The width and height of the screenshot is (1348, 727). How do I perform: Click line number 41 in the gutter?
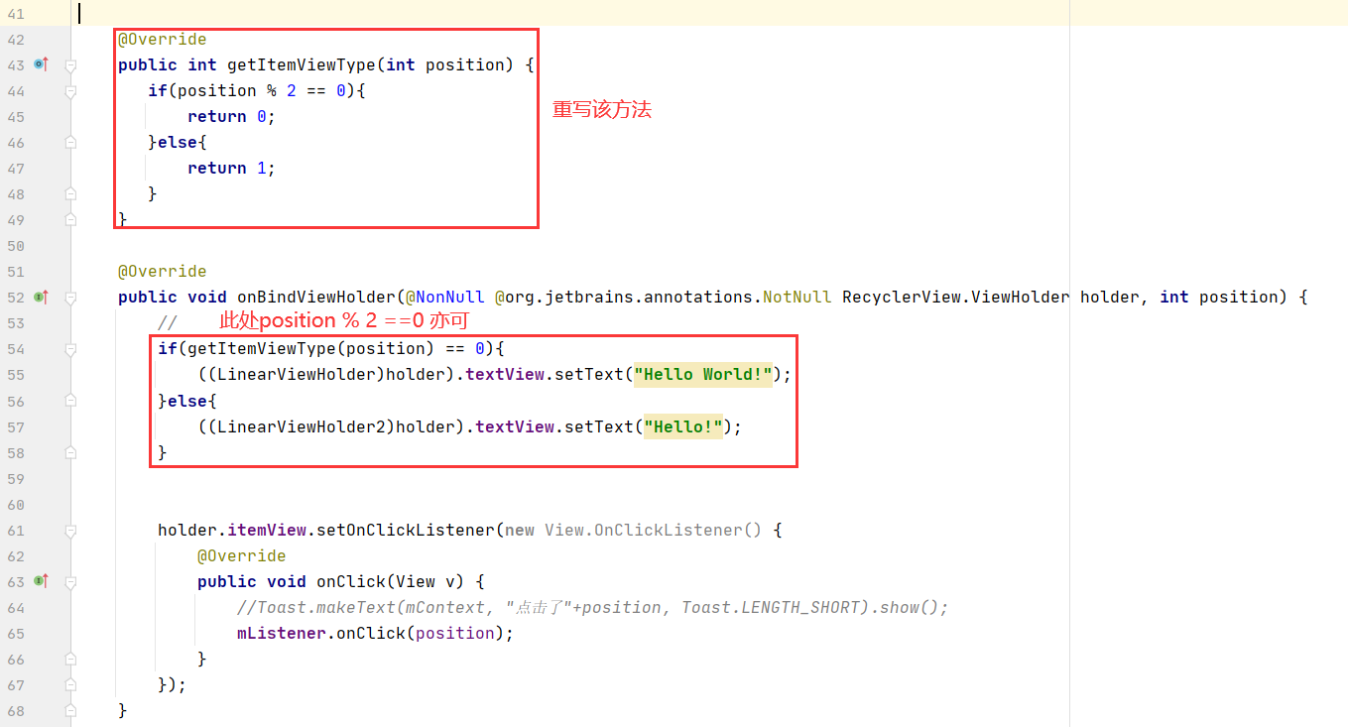(x=15, y=14)
